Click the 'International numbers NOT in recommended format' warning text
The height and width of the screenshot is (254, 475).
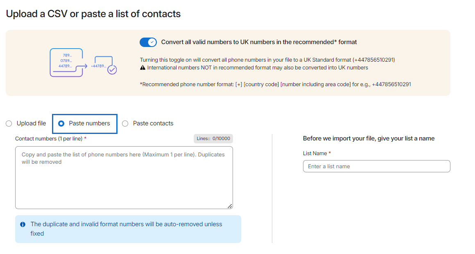coord(258,68)
